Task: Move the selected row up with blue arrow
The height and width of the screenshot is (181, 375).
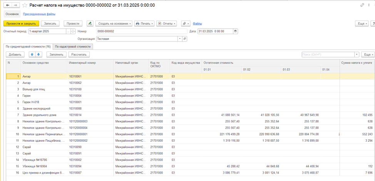Action: click(32, 55)
